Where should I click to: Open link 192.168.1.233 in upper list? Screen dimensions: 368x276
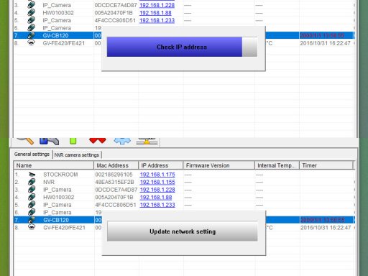tap(157, 20)
